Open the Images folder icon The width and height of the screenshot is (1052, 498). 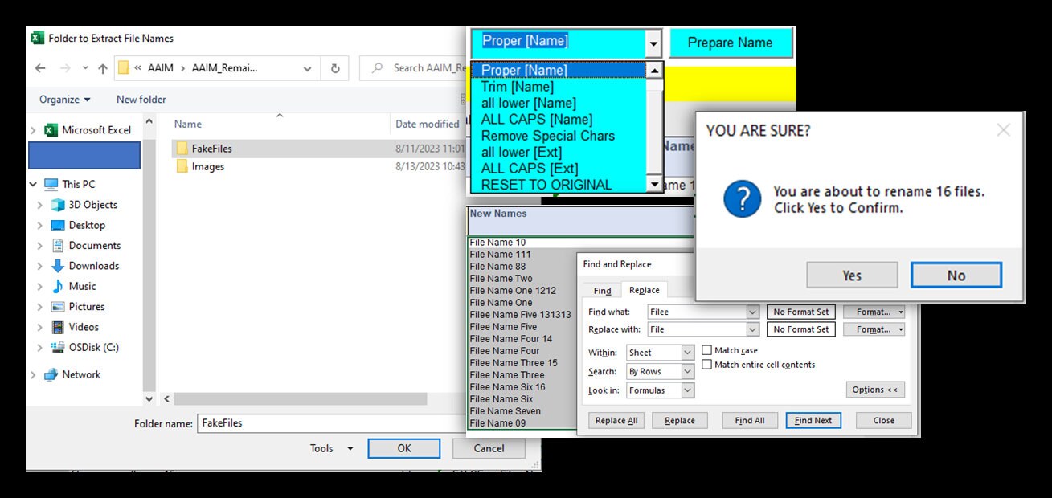pyautogui.click(x=182, y=166)
